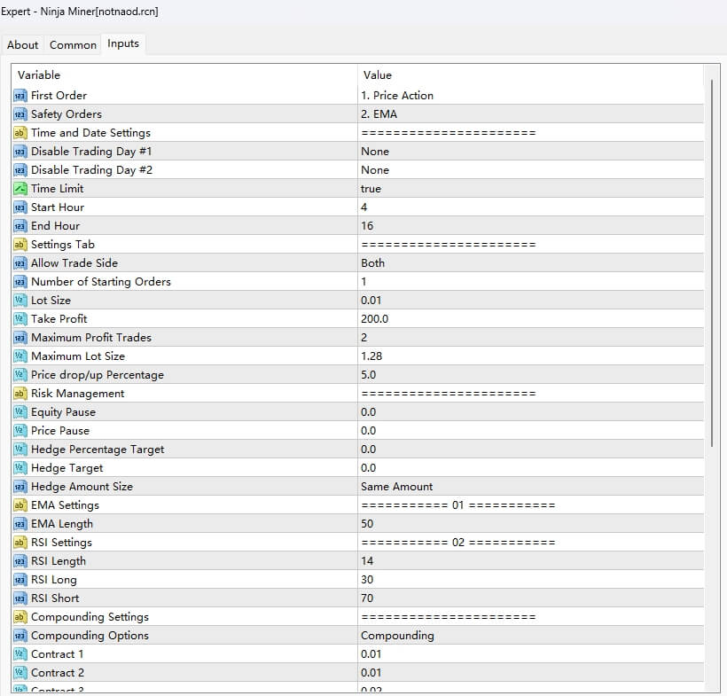Viewport: 727px width, 696px height.
Task: Click the Maximum Lot Size icon
Action: tap(20, 356)
